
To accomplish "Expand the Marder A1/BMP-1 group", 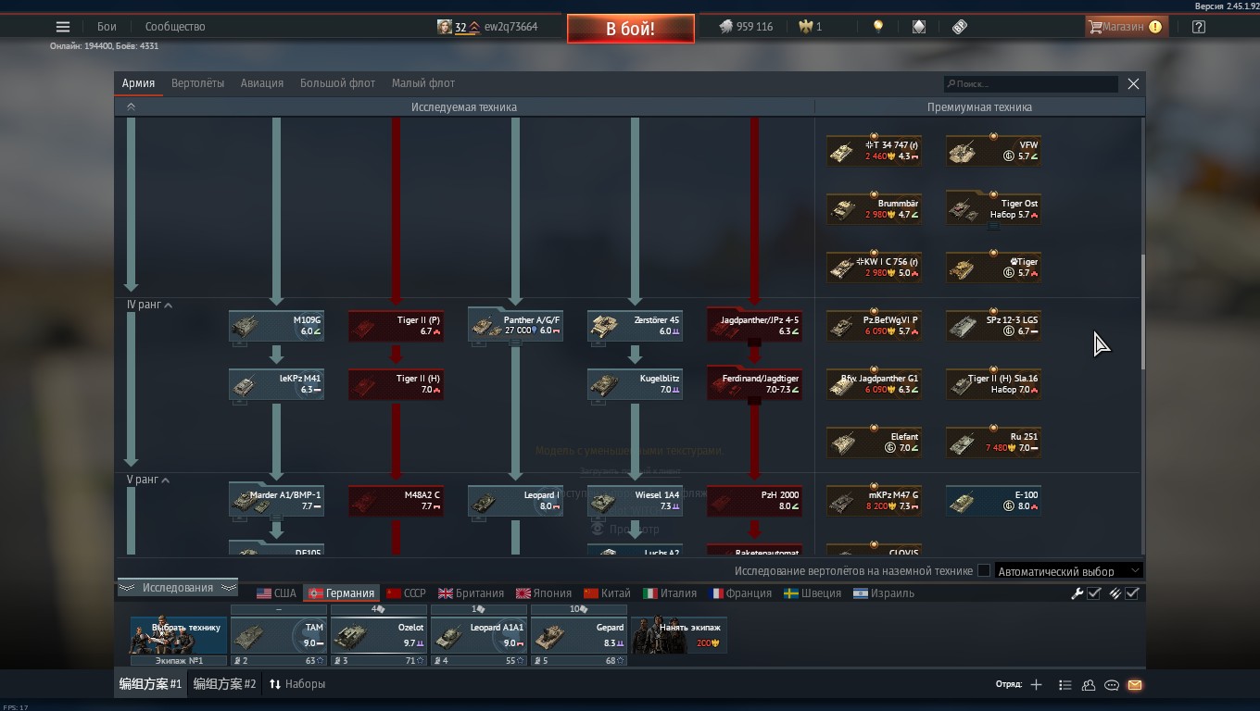I will coord(276,518).
